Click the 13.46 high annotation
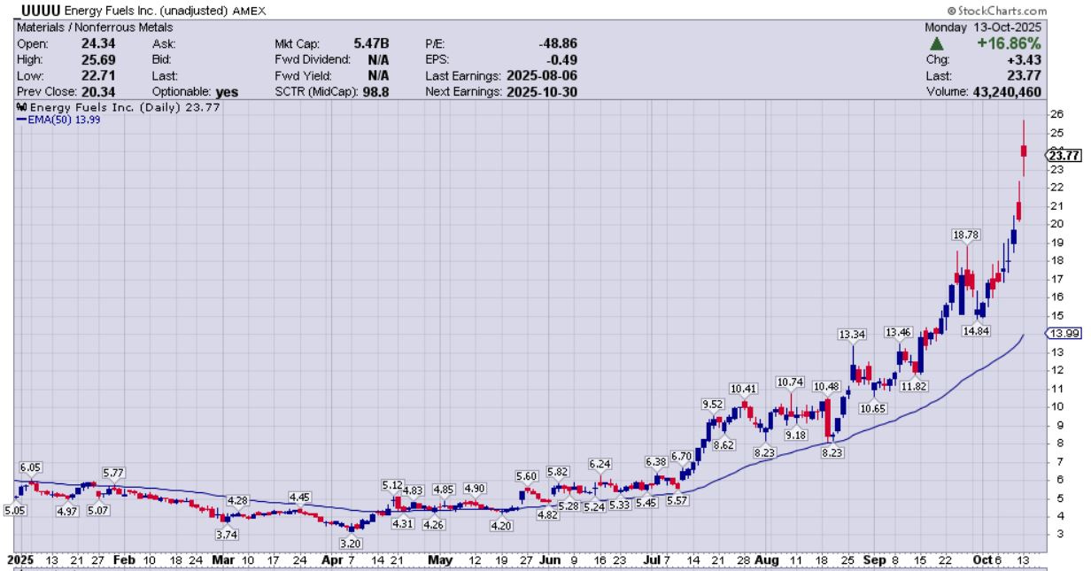1091x571 pixels. [x=897, y=332]
